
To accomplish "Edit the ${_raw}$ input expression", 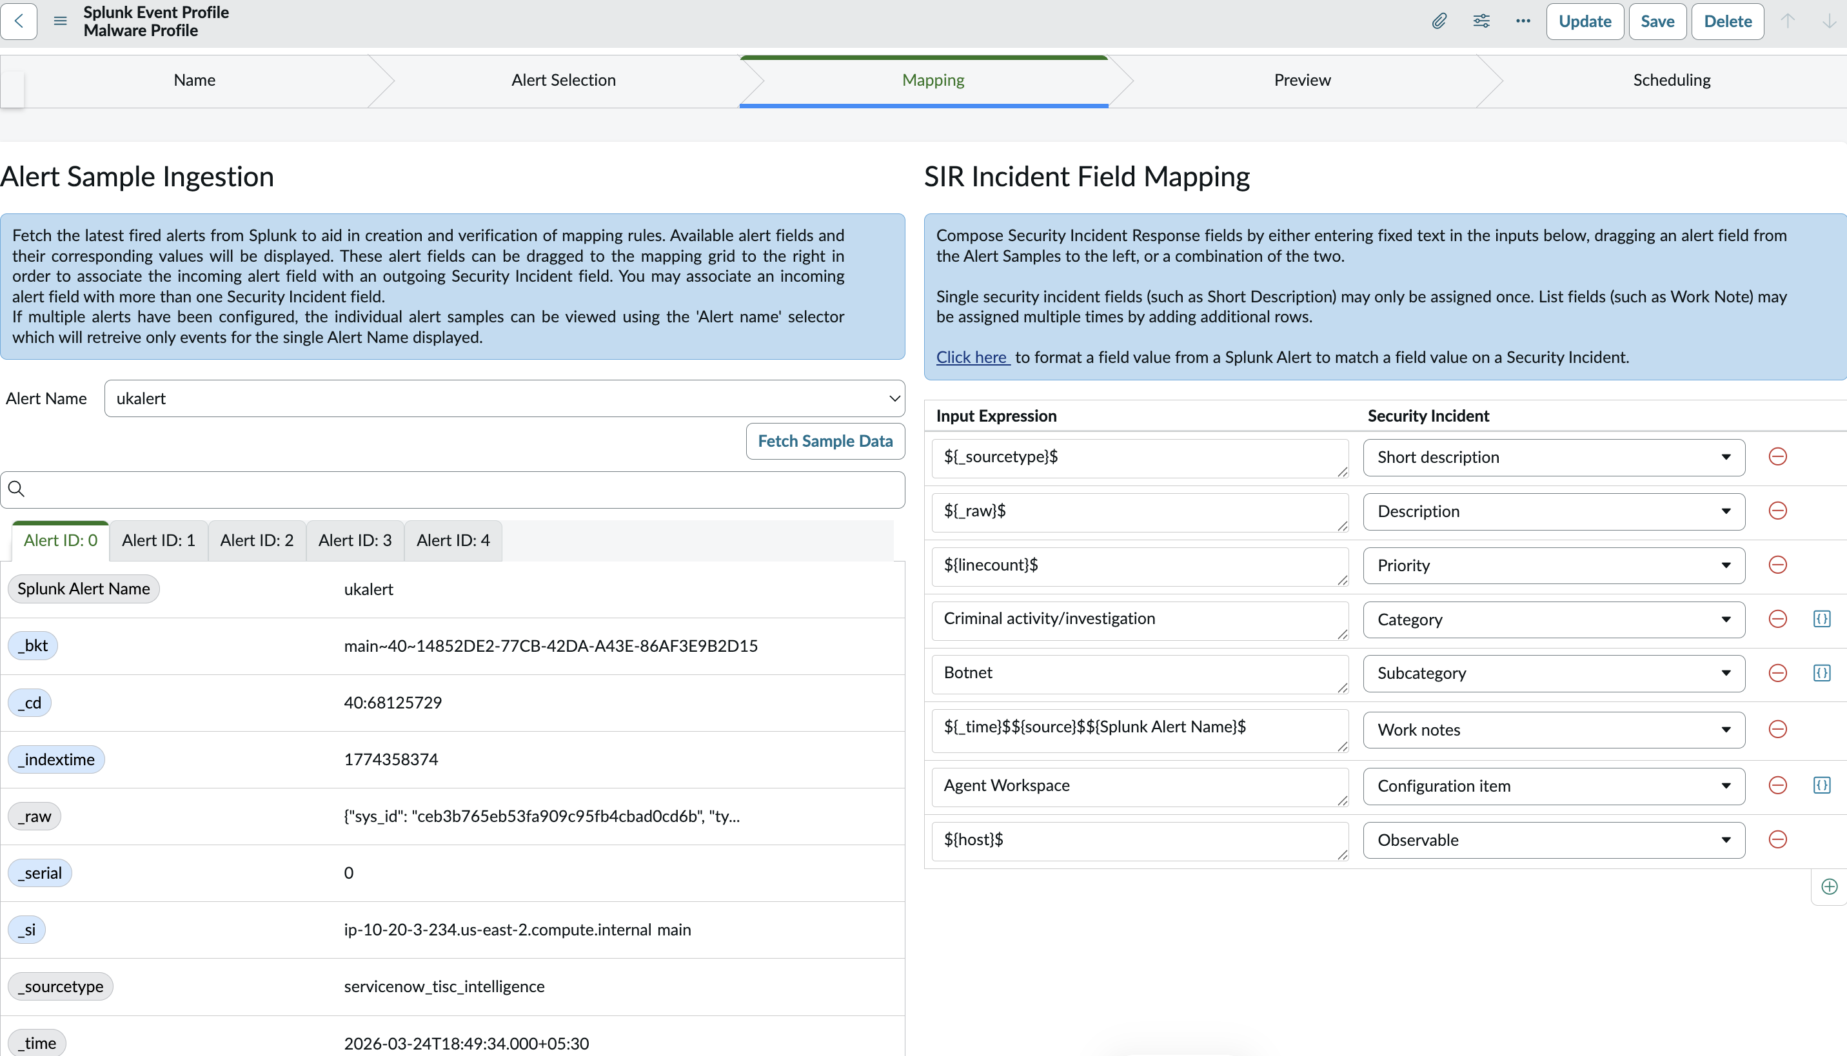I will click(1140, 512).
